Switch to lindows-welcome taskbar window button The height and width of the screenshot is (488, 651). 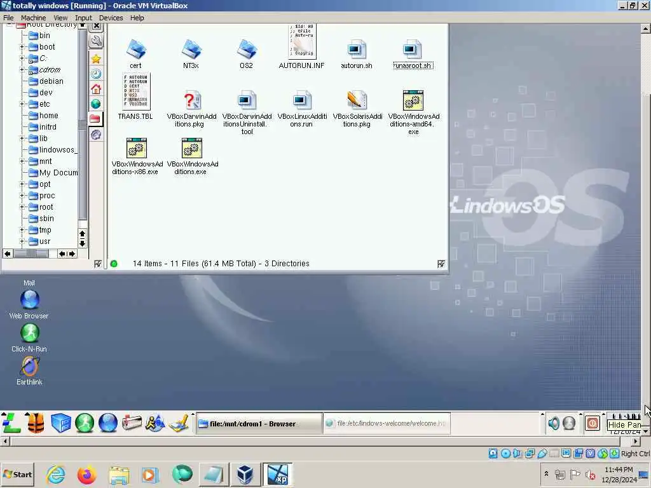click(x=387, y=424)
